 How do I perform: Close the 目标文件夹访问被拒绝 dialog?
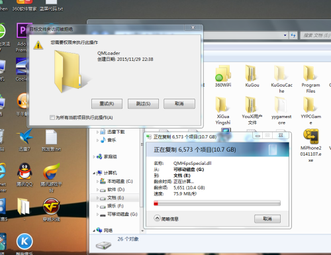193,27
